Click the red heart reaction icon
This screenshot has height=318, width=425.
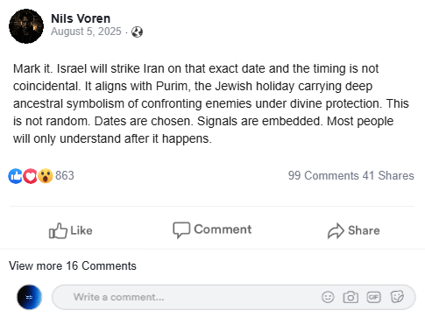click(30, 176)
